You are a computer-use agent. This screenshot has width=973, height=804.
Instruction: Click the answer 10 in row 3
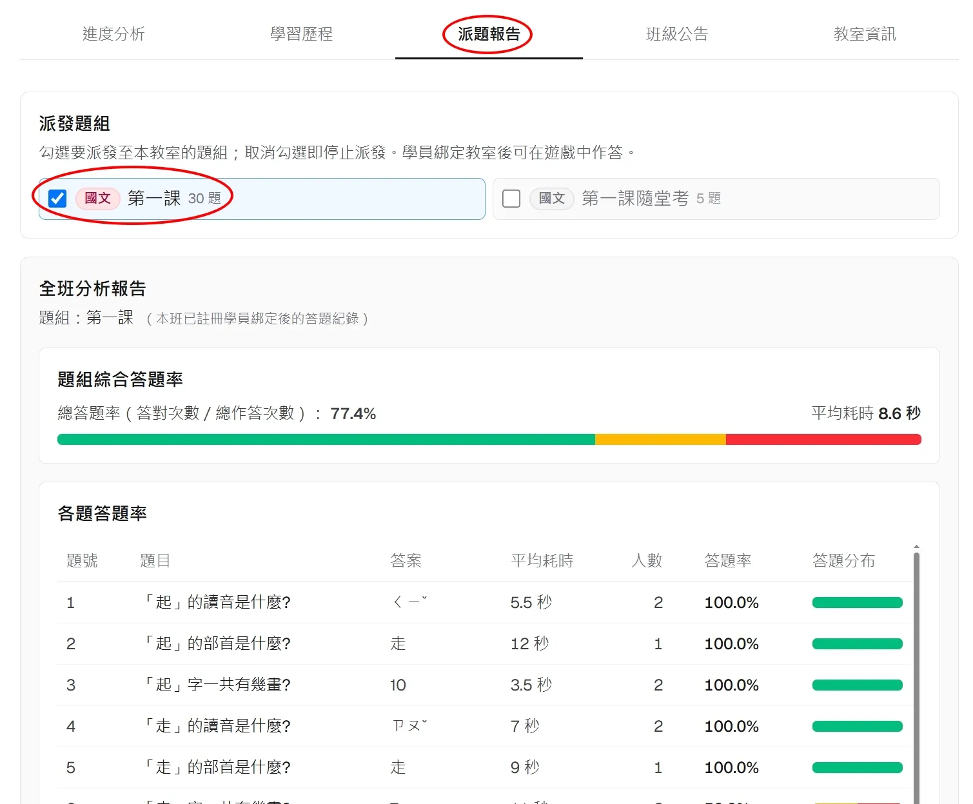398,685
